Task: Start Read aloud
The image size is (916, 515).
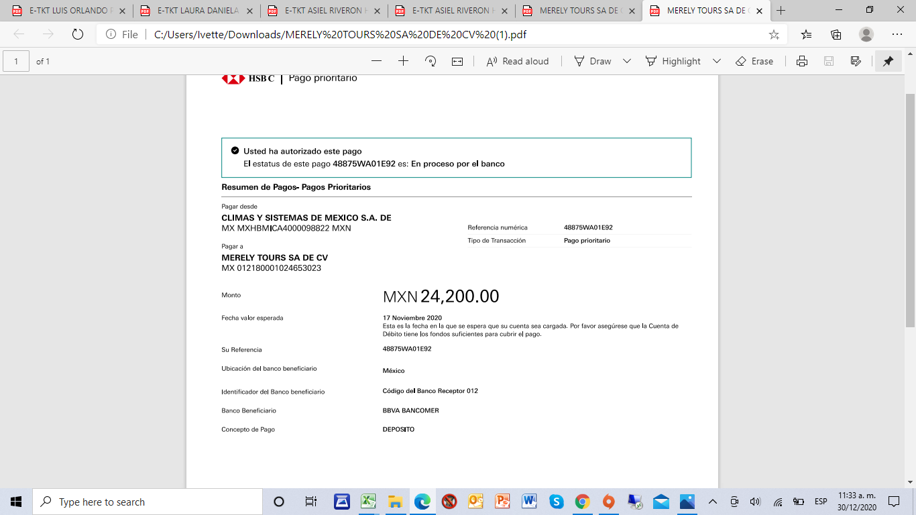Action: pos(516,61)
